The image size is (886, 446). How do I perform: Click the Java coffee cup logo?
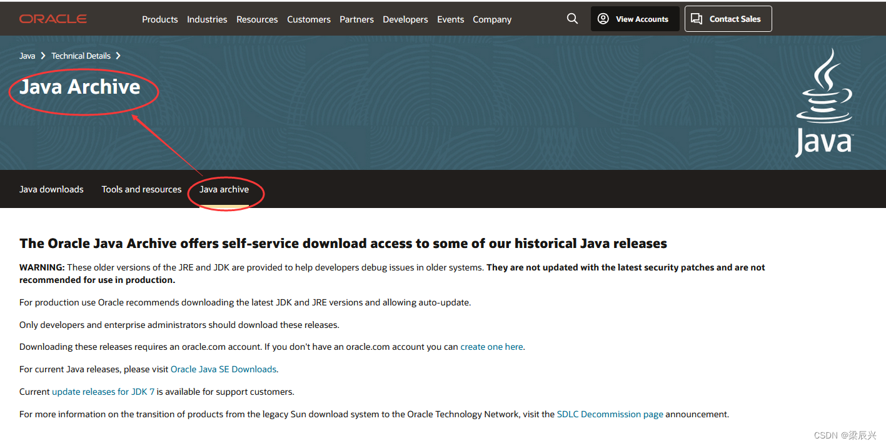click(x=823, y=103)
